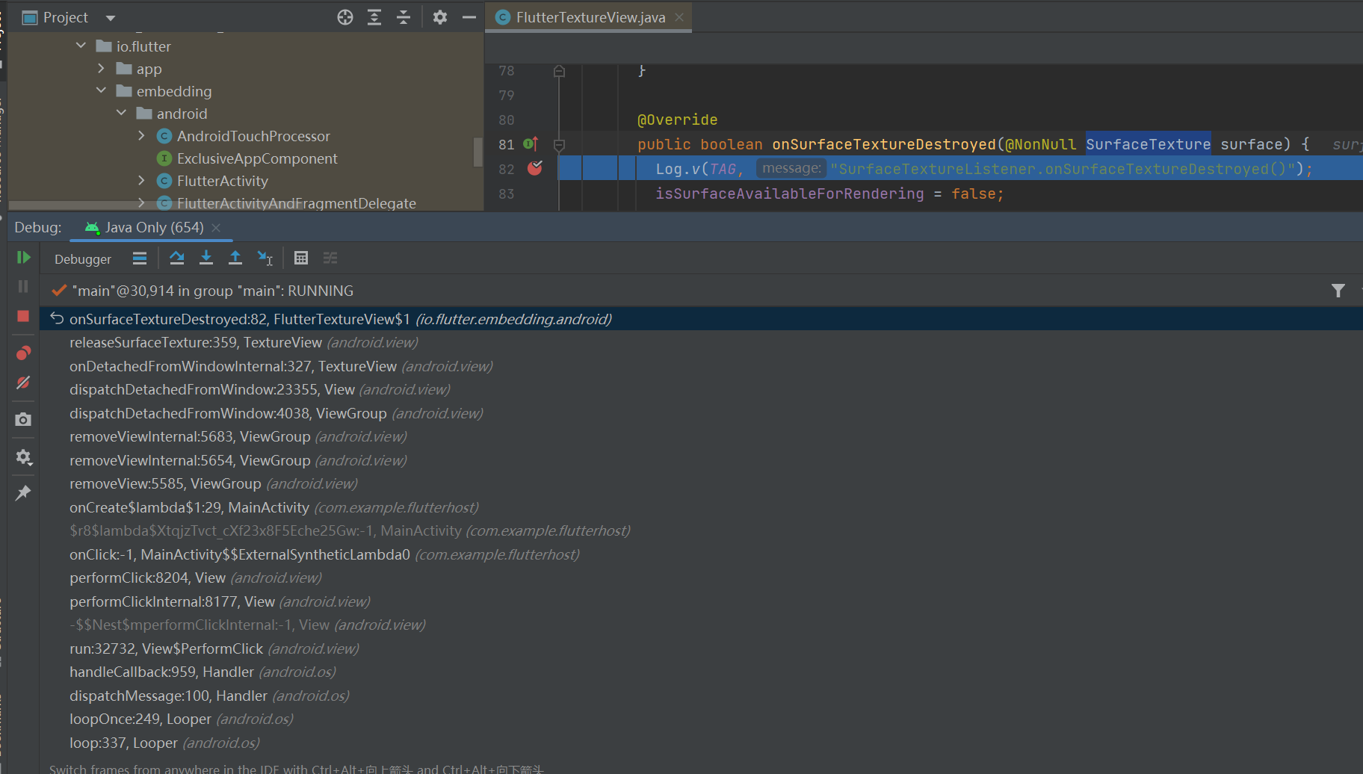Screen dimensions: 1363x774
Task: Click Step Into button
Action: pyautogui.click(x=206, y=258)
